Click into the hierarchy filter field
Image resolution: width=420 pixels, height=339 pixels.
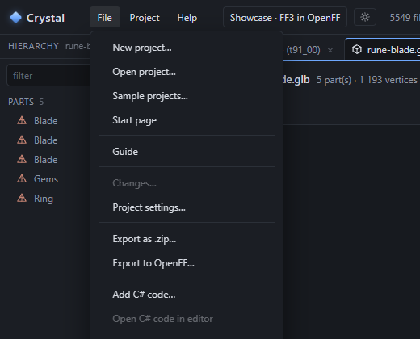pos(48,76)
